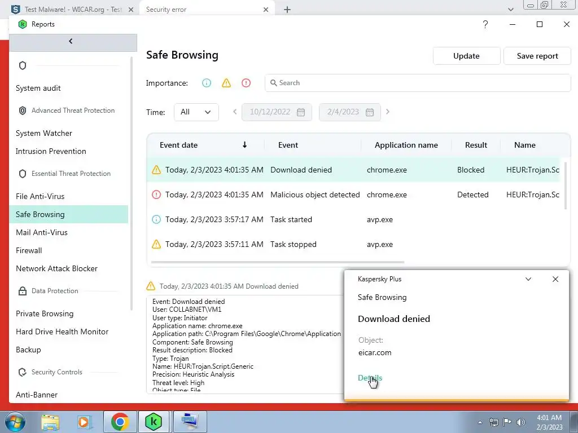
Task: Click the Search field in reports
Action: click(x=418, y=83)
